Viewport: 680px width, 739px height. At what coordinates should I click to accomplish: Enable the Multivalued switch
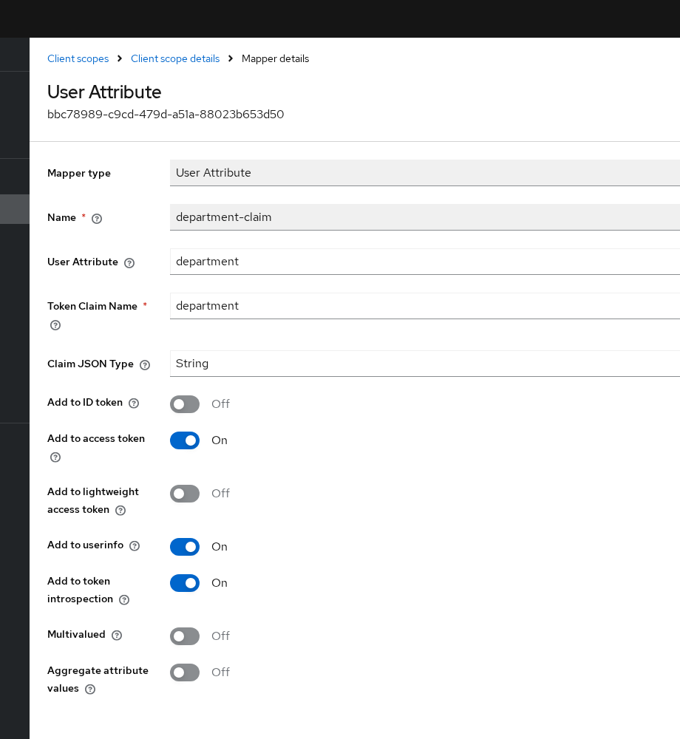coord(185,636)
